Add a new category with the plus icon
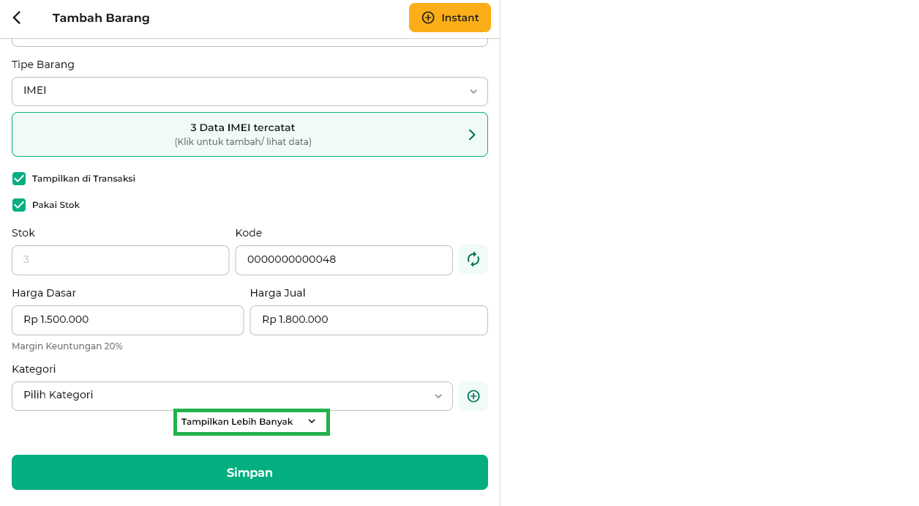 [x=473, y=396]
